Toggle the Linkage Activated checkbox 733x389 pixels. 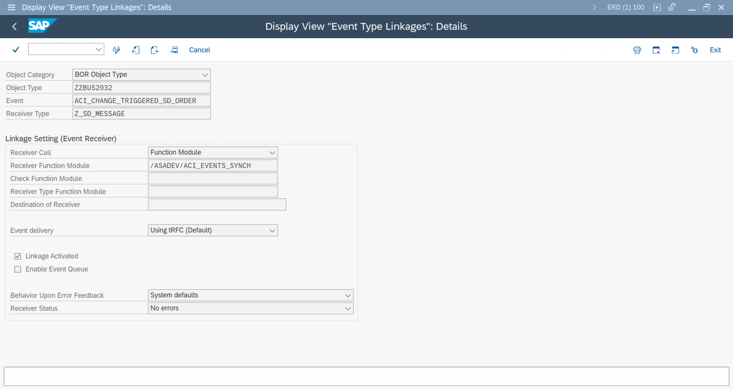tap(18, 256)
